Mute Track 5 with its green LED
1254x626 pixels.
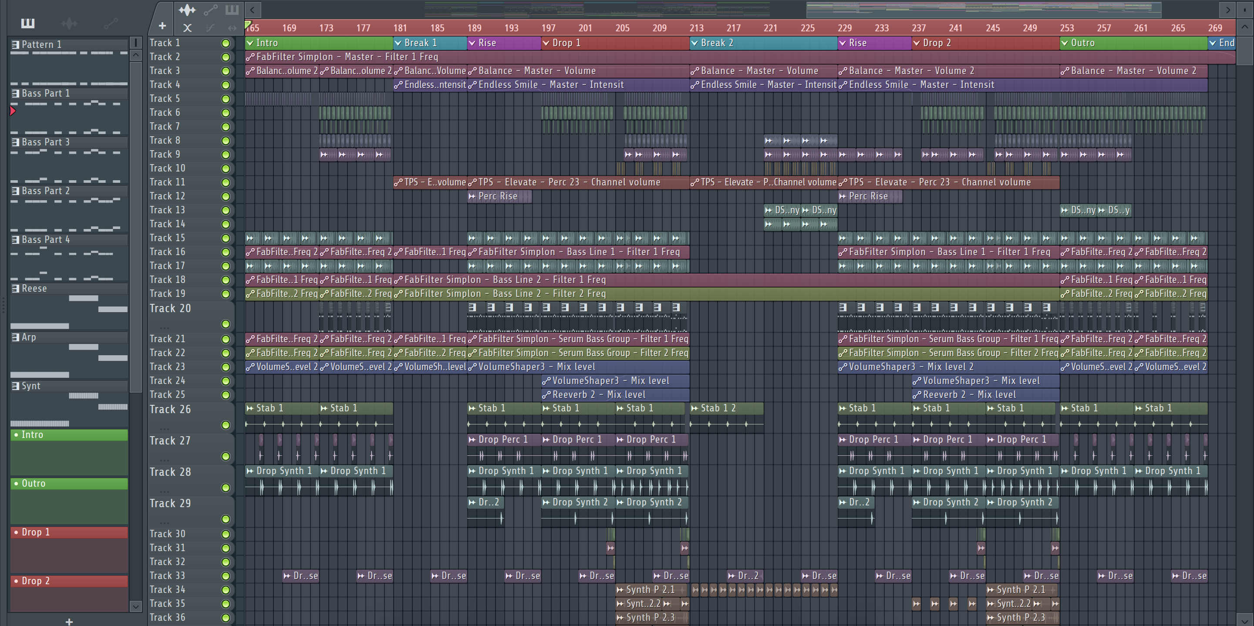click(x=226, y=99)
